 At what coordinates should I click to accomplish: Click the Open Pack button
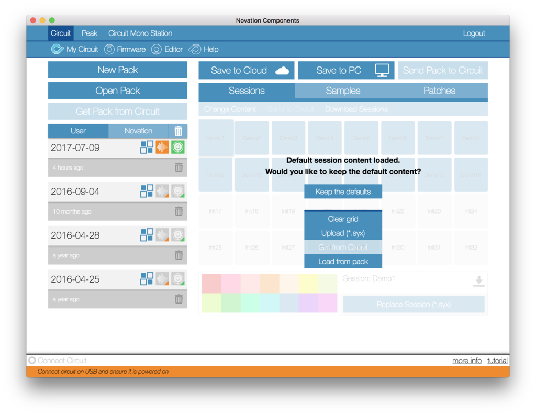[118, 91]
